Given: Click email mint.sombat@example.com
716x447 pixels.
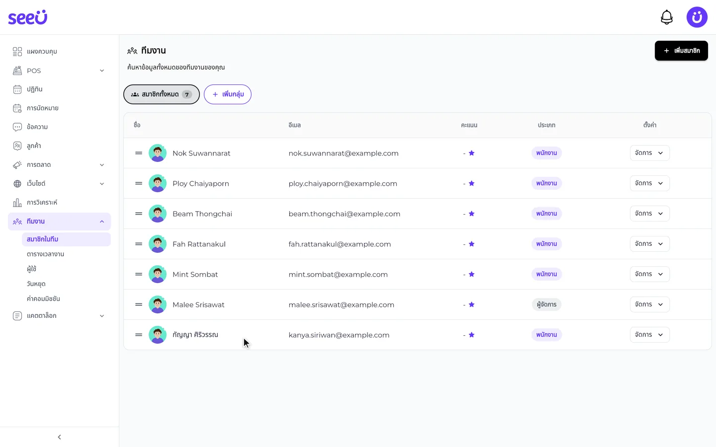Looking at the screenshot, I should 338,274.
